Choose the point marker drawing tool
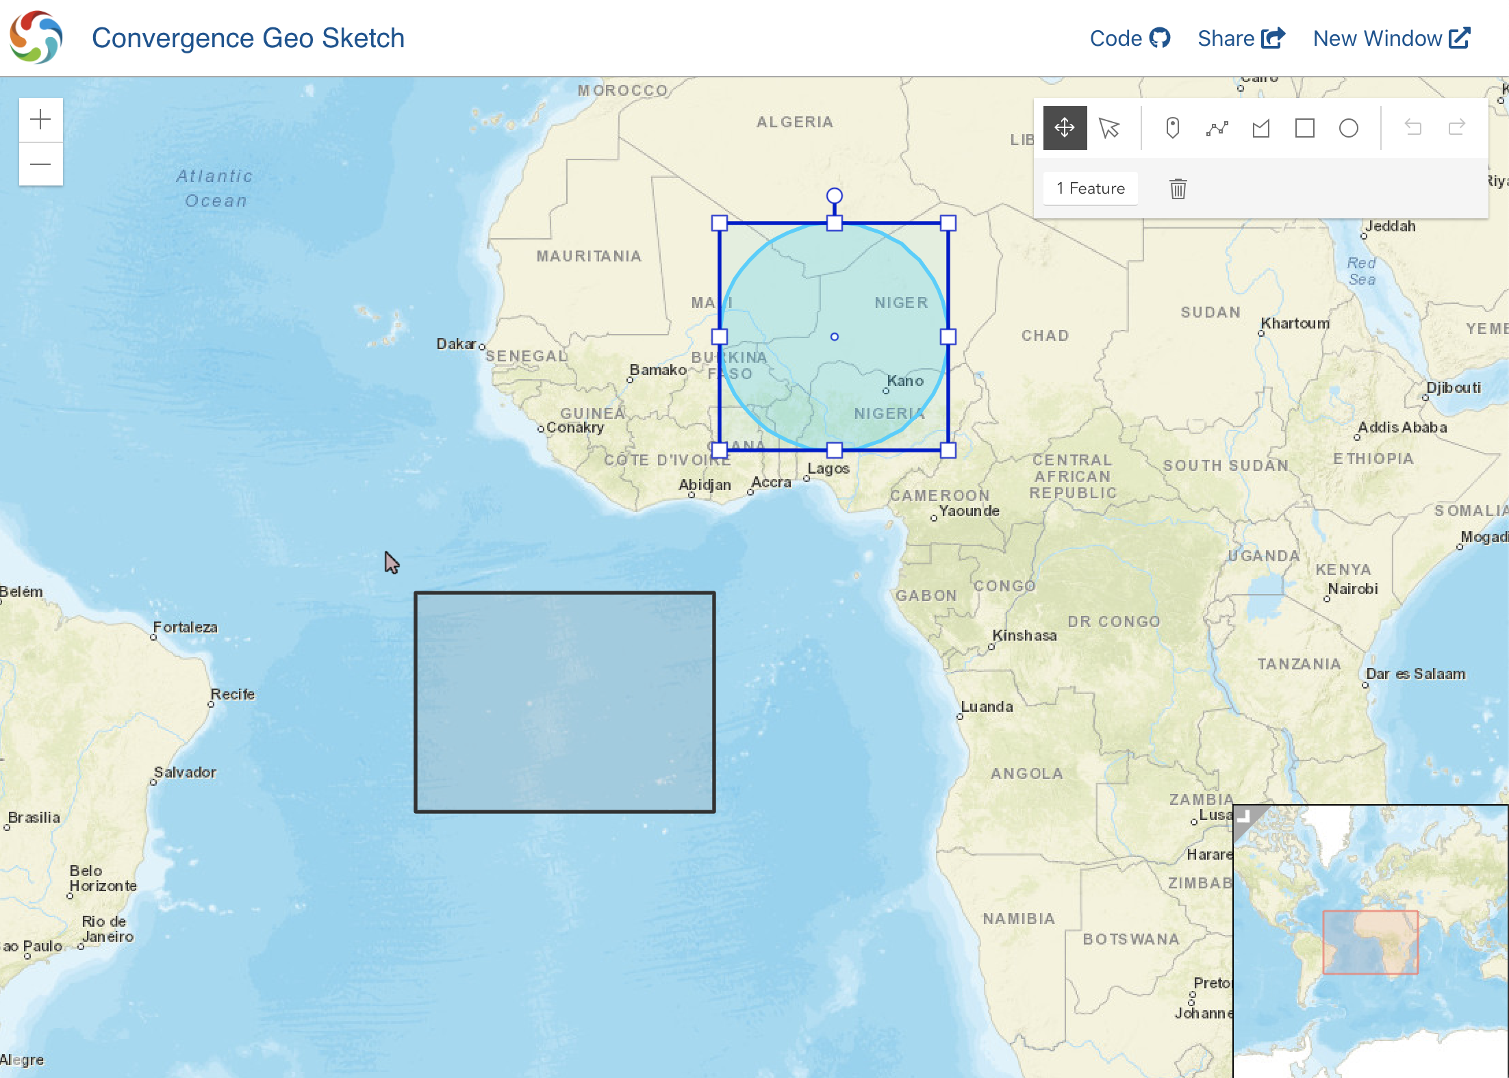Viewport: 1509px width, 1078px height. tap(1172, 128)
